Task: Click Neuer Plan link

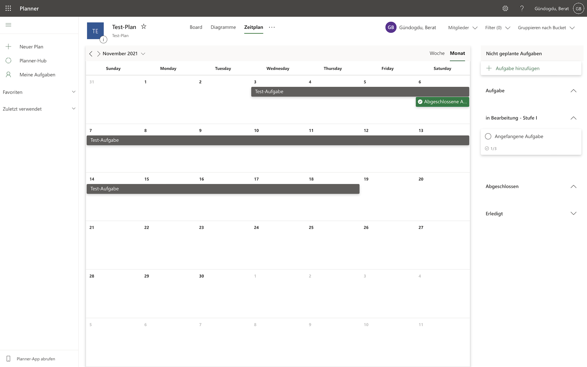Action: 31,46
